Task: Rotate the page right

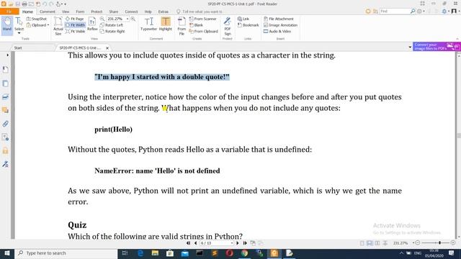Action: coord(112,31)
